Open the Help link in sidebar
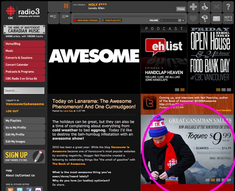The width and height of the screenshot is (235, 191). [x=9, y=170]
